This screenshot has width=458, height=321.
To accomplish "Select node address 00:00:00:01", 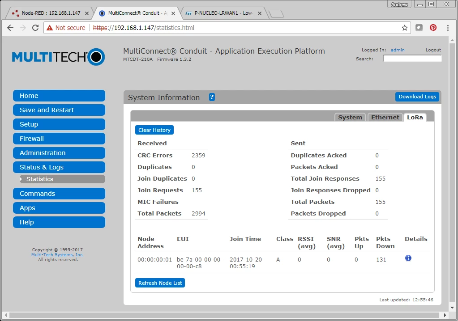I will (x=154, y=259).
